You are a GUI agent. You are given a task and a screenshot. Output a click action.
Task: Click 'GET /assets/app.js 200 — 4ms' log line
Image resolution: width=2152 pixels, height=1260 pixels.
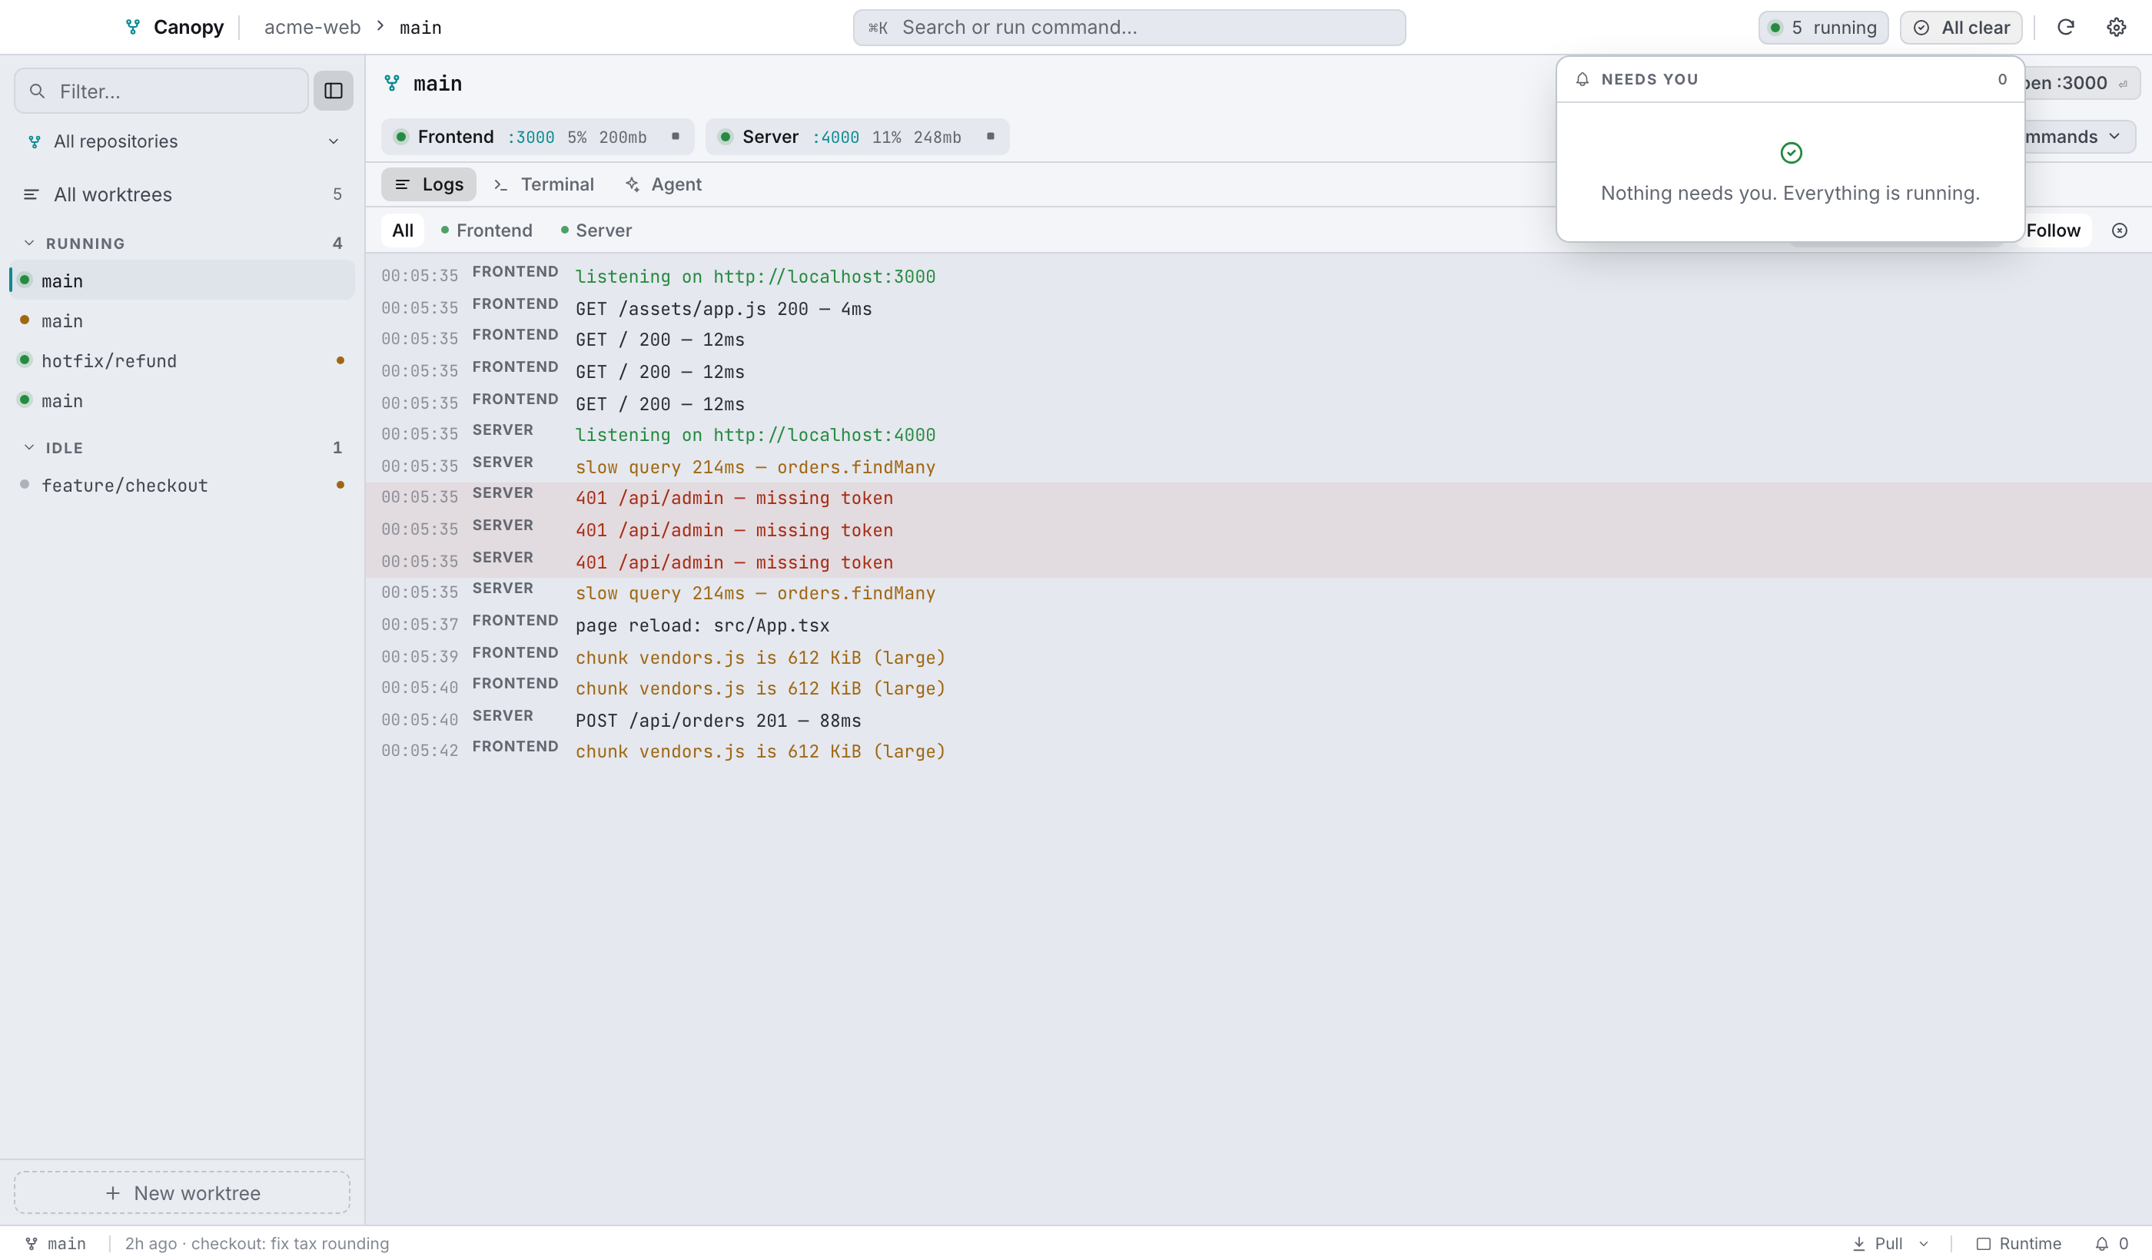(723, 308)
